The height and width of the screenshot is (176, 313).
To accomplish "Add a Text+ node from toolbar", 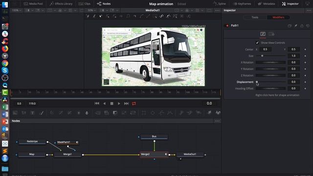I will (32, 113).
